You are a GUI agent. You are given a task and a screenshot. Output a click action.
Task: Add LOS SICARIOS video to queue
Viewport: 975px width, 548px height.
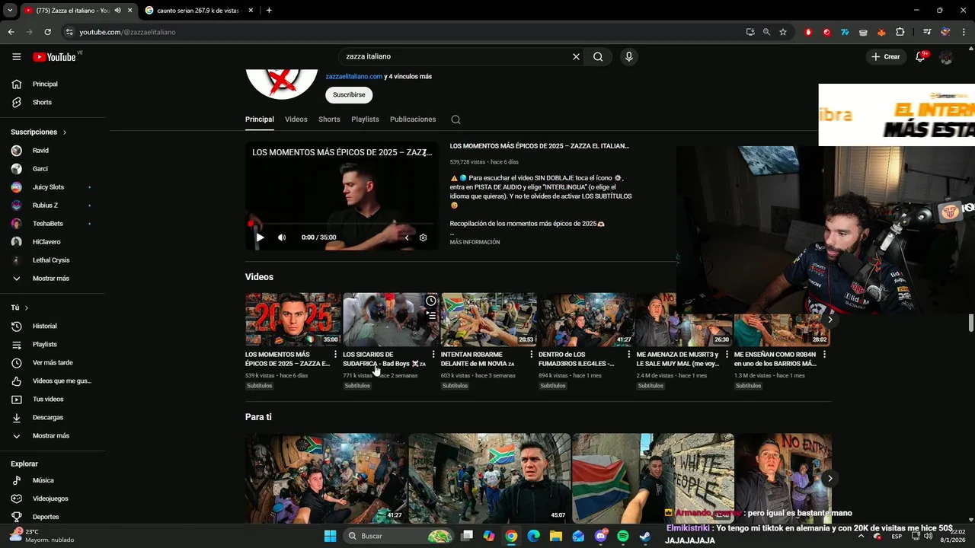click(x=431, y=315)
